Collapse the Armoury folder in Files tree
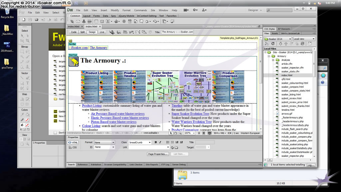 pos(269,56)
